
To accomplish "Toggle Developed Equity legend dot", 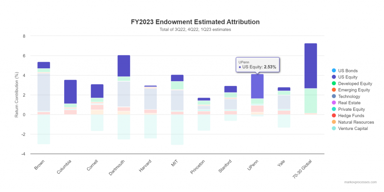I will point(333,83).
